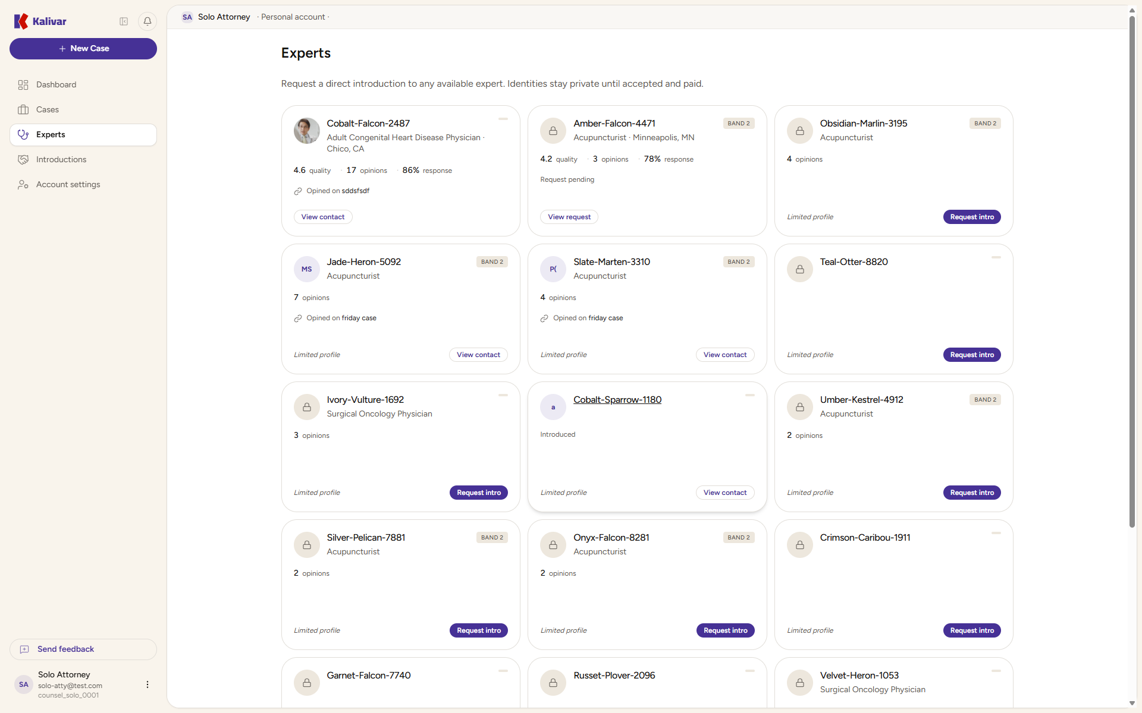
Task: Click Russet-Plover-2096 lock avatar
Action: 553,683
